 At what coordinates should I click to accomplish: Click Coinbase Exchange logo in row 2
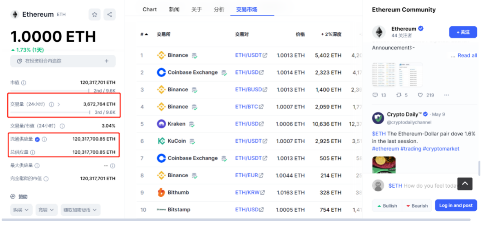(x=161, y=72)
